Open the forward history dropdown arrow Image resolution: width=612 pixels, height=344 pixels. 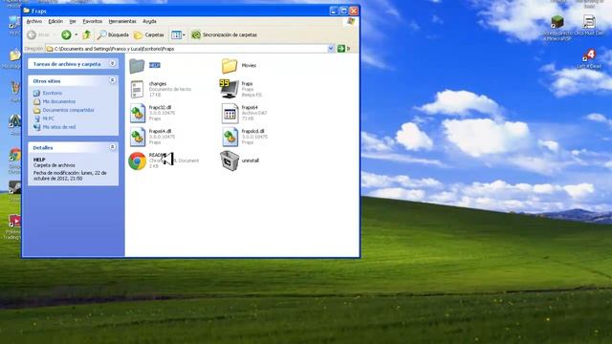[76, 34]
